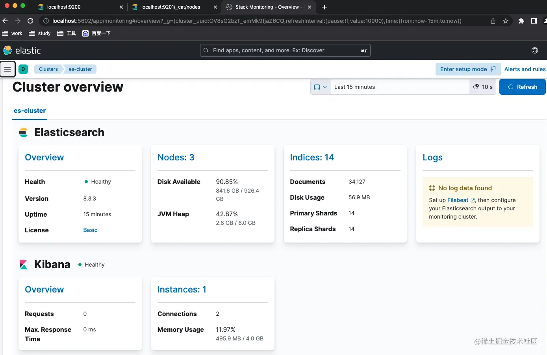Screen dimensions: 547x355
Task: Open the 10 s auto-refresh interval settings
Action: (483, 87)
